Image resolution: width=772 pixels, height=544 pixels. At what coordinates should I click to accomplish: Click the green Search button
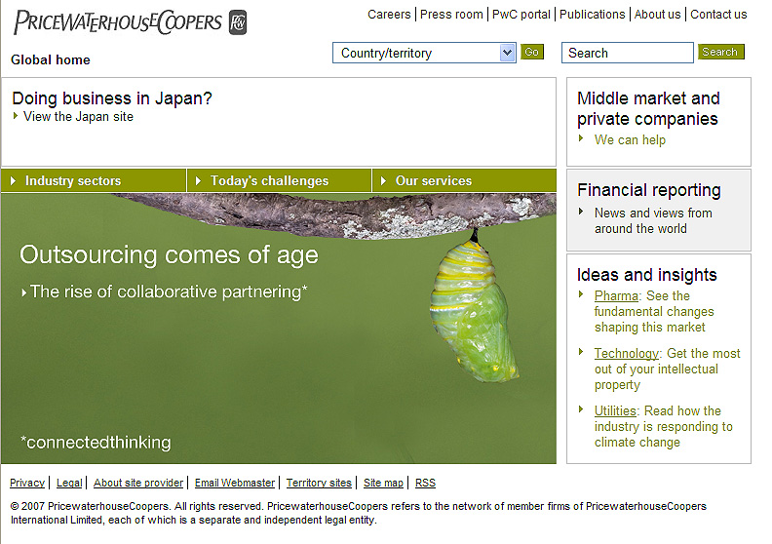click(720, 52)
